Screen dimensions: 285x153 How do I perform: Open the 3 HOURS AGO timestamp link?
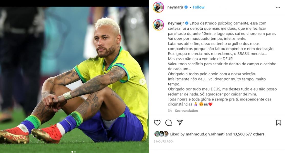pyautogui.click(x=163, y=142)
